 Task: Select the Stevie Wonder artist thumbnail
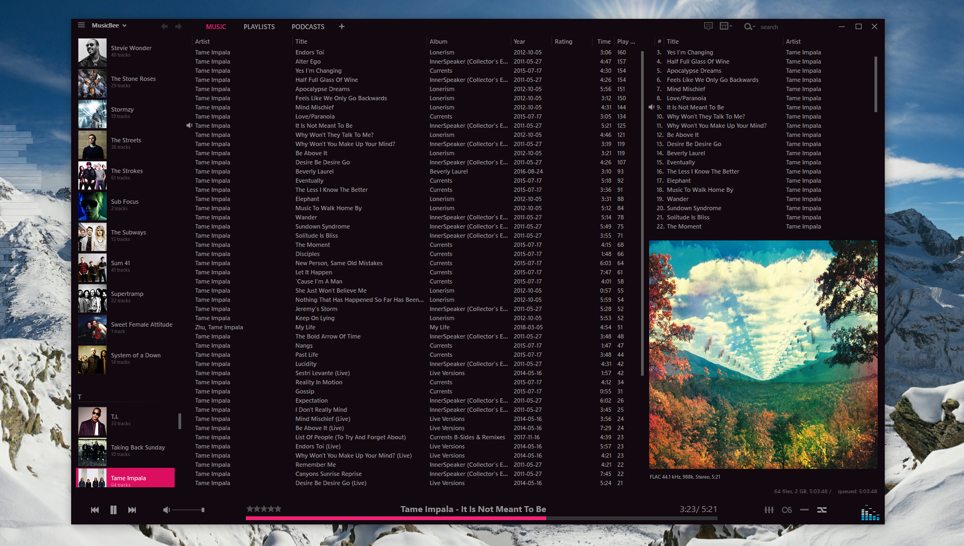click(x=92, y=52)
